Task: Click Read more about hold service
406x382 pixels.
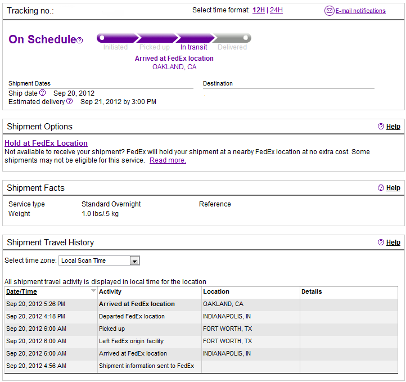Action: pos(168,160)
